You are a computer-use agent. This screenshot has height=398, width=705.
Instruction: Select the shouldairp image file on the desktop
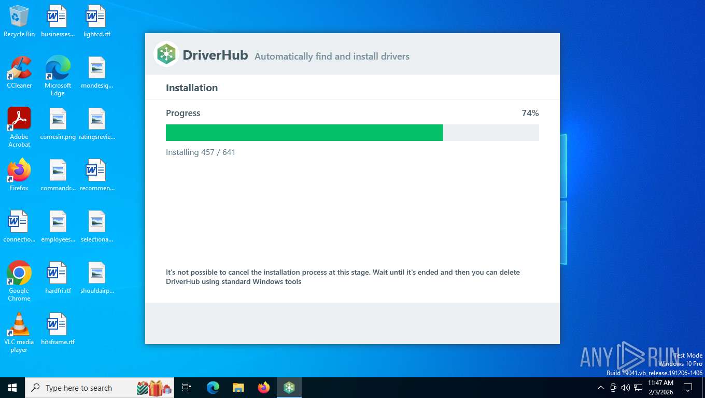coord(97,278)
